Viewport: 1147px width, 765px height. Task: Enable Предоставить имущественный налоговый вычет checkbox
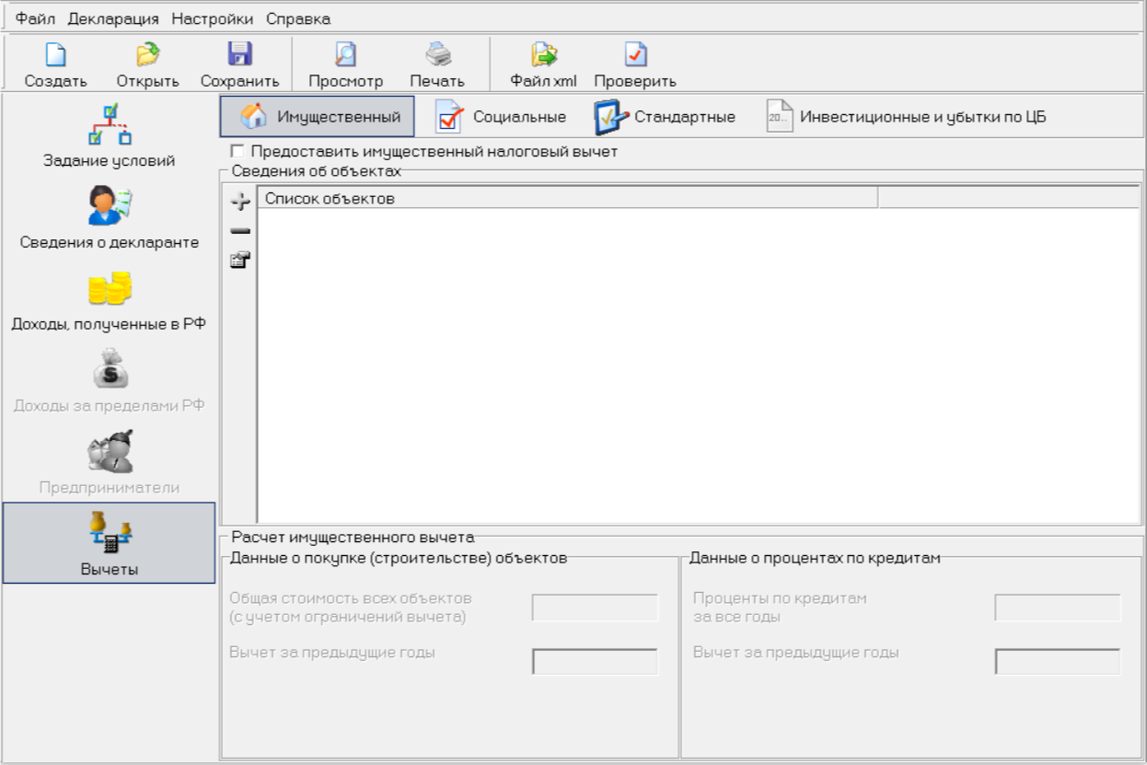238,151
